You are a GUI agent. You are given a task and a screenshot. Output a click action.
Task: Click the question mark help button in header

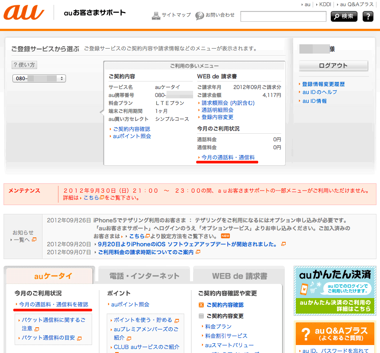click(x=368, y=16)
